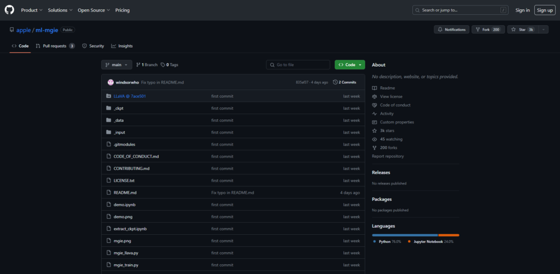Click the Sign up button

click(545, 10)
